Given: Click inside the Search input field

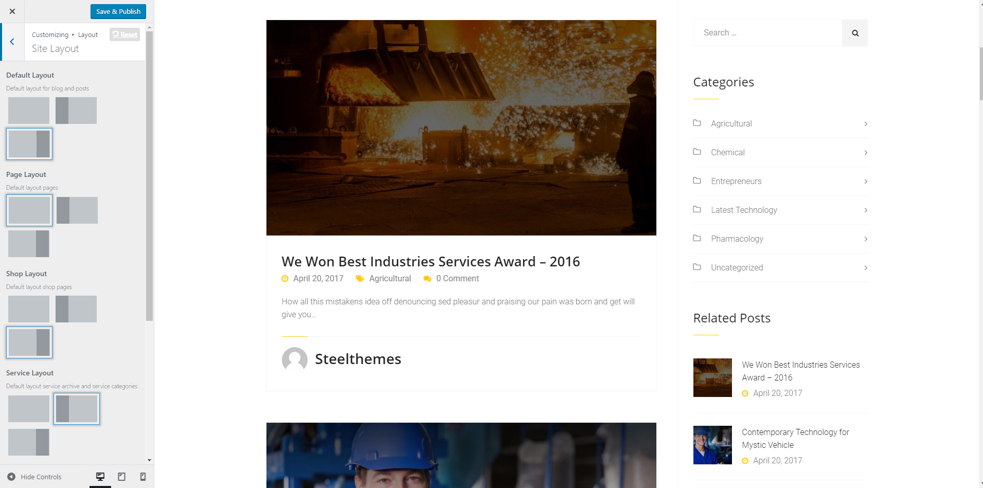Looking at the screenshot, I should click(767, 33).
